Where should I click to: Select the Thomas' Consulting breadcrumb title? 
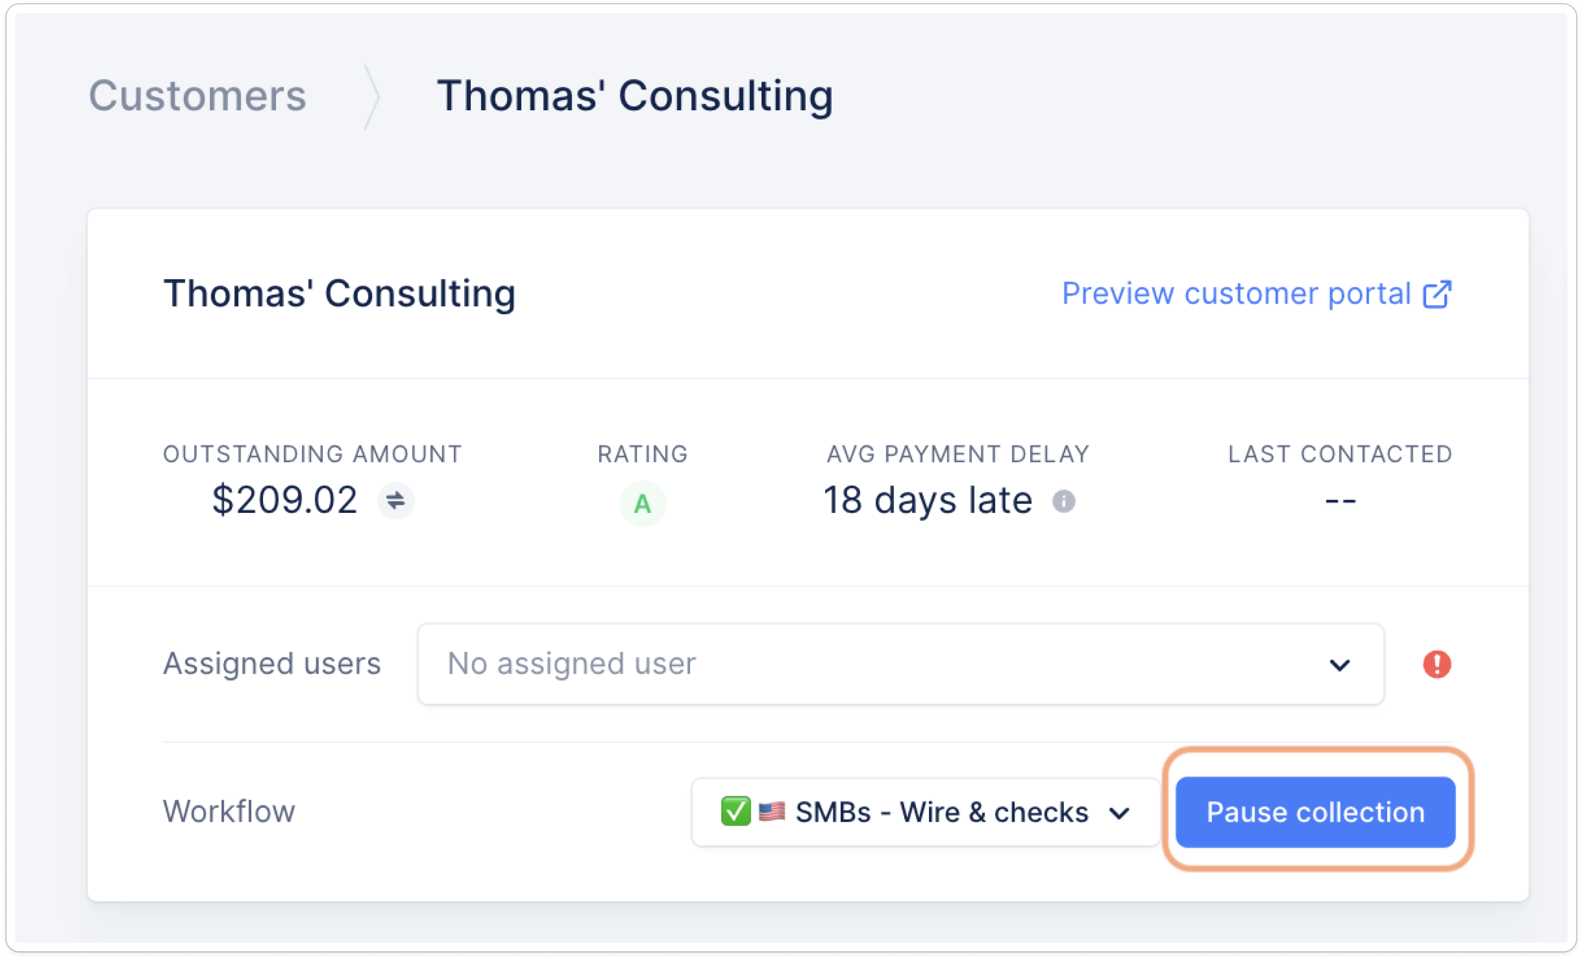click(635, 96)
